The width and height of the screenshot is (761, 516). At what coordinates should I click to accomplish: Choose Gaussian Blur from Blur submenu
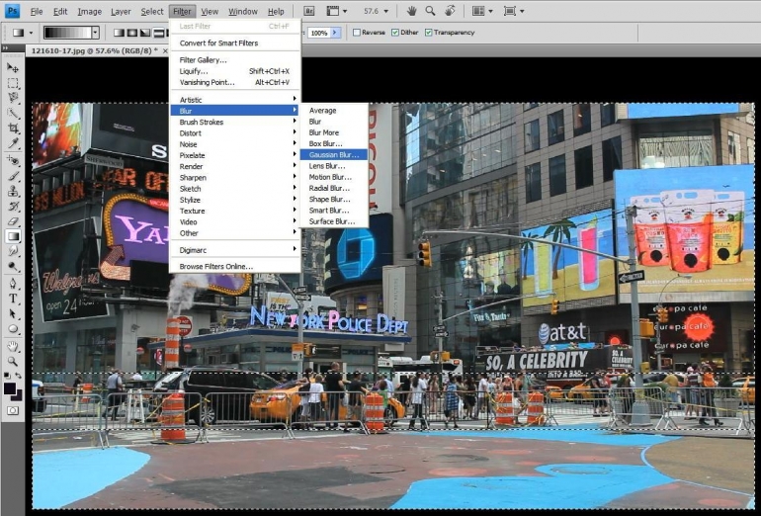point(334,155)
